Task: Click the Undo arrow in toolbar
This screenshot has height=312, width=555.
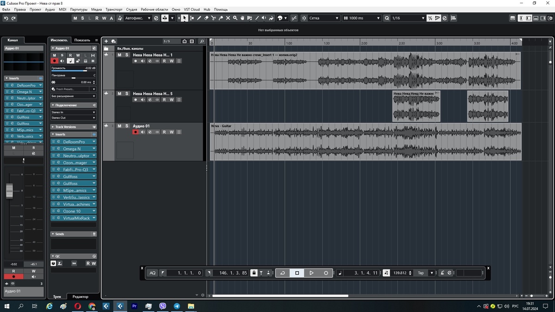Action: click(x=6, y=18)
